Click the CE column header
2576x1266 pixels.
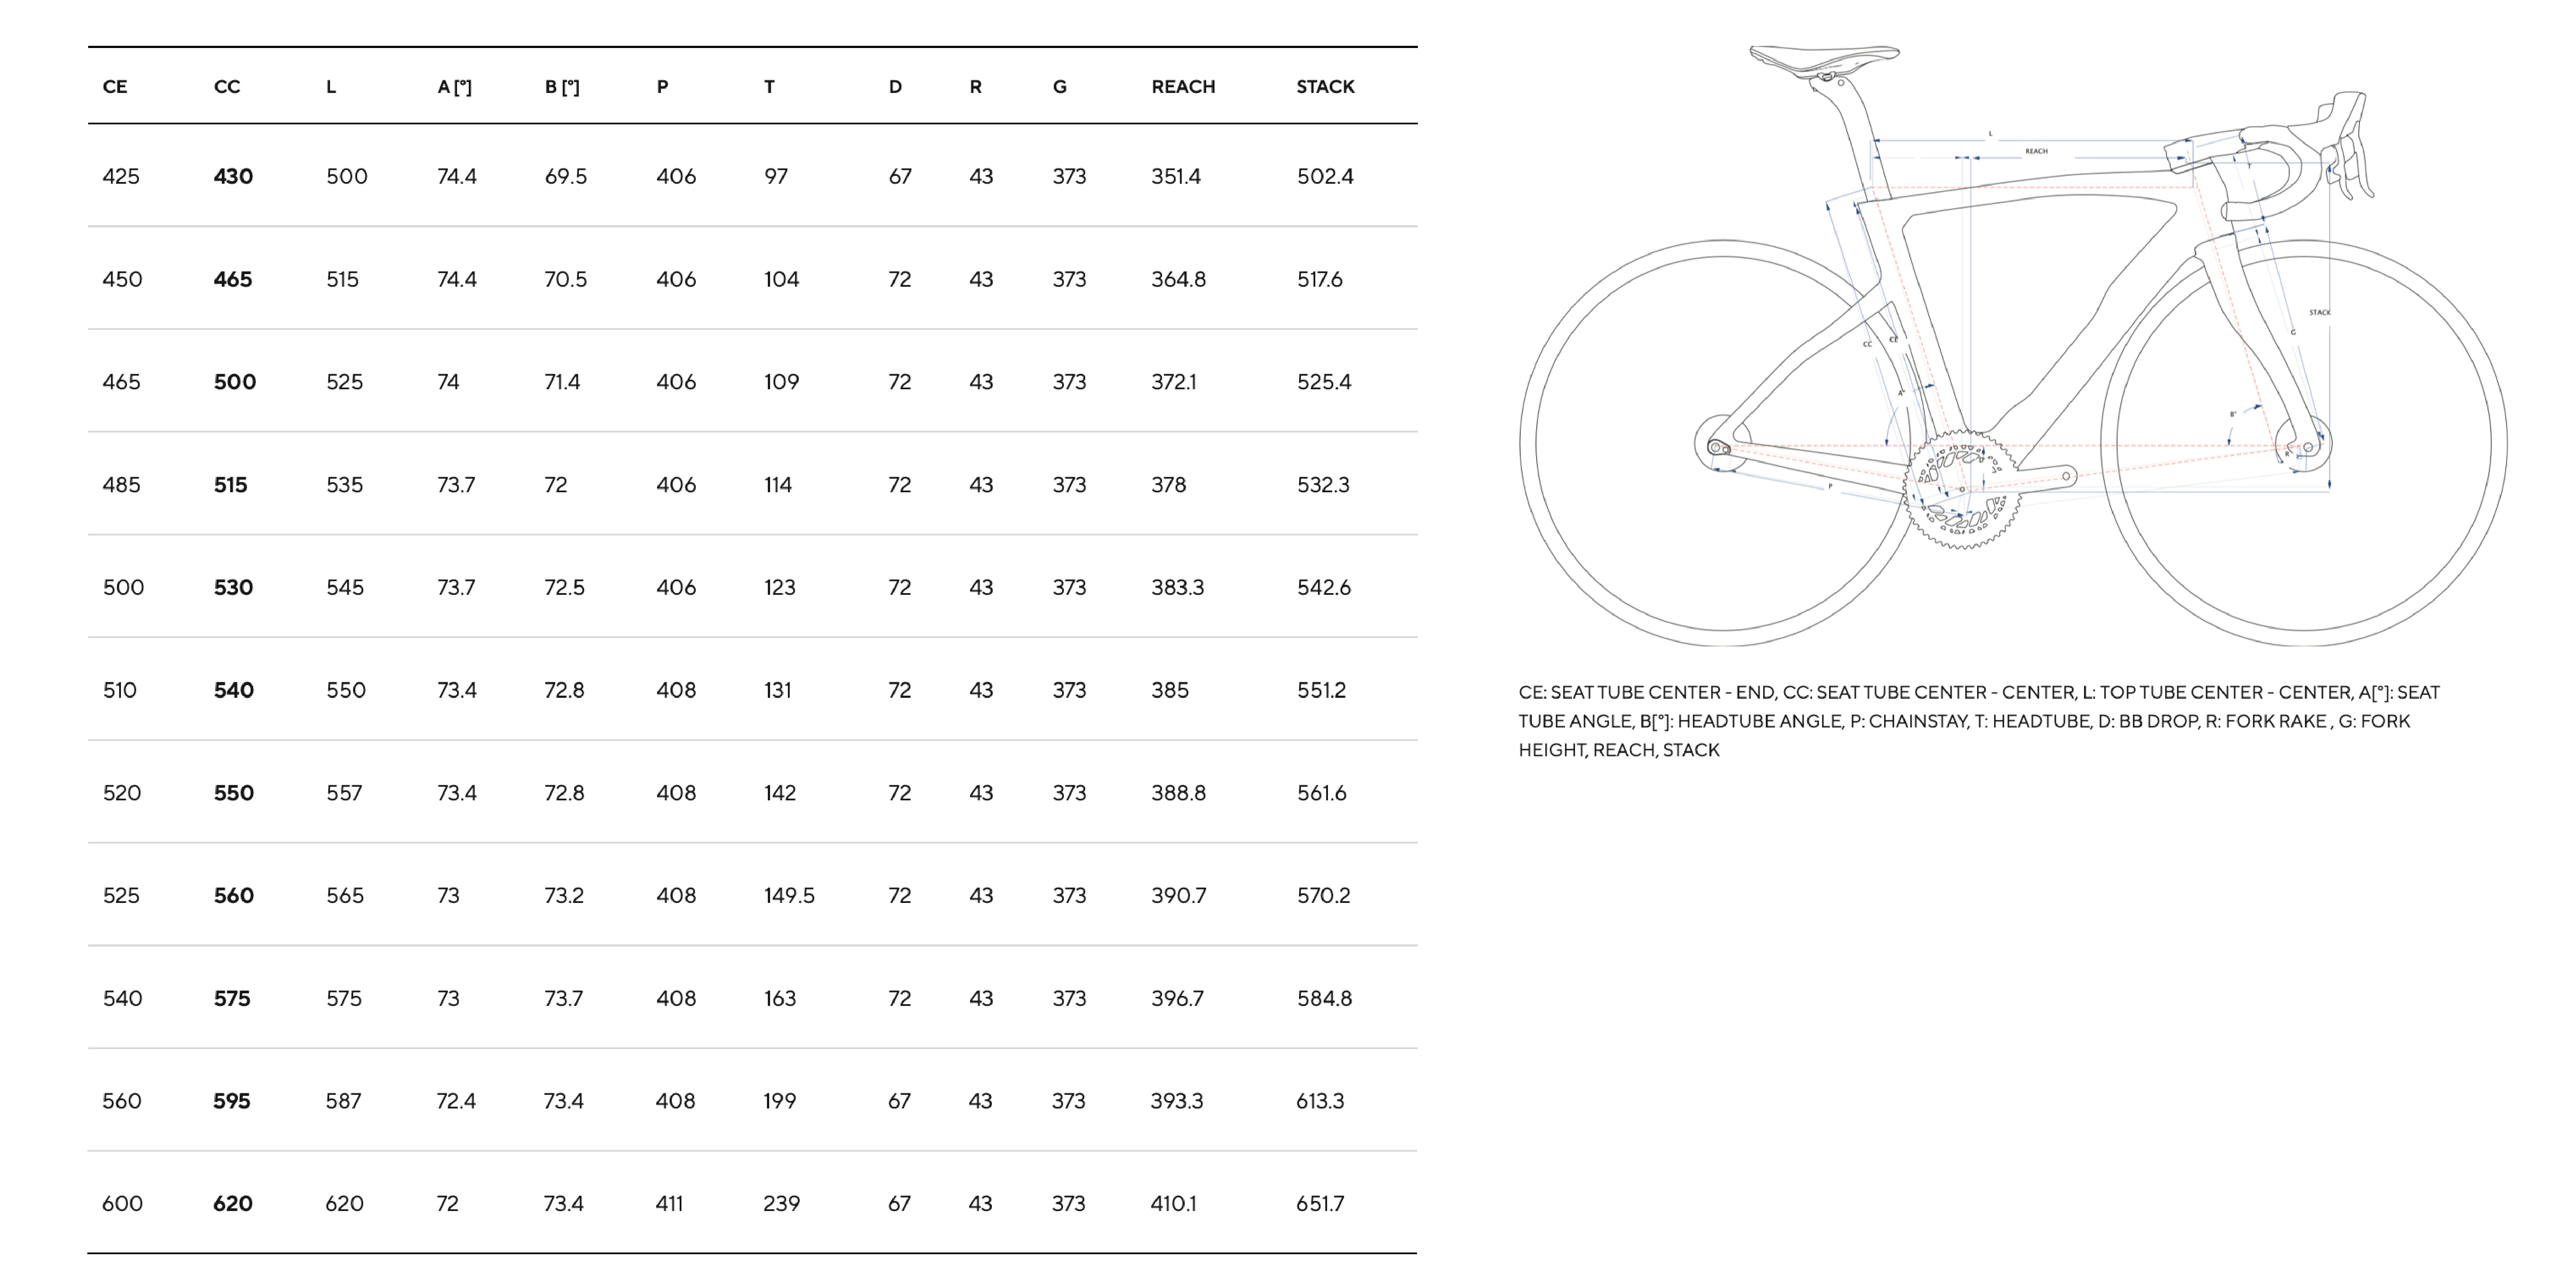tap(115, 87)
